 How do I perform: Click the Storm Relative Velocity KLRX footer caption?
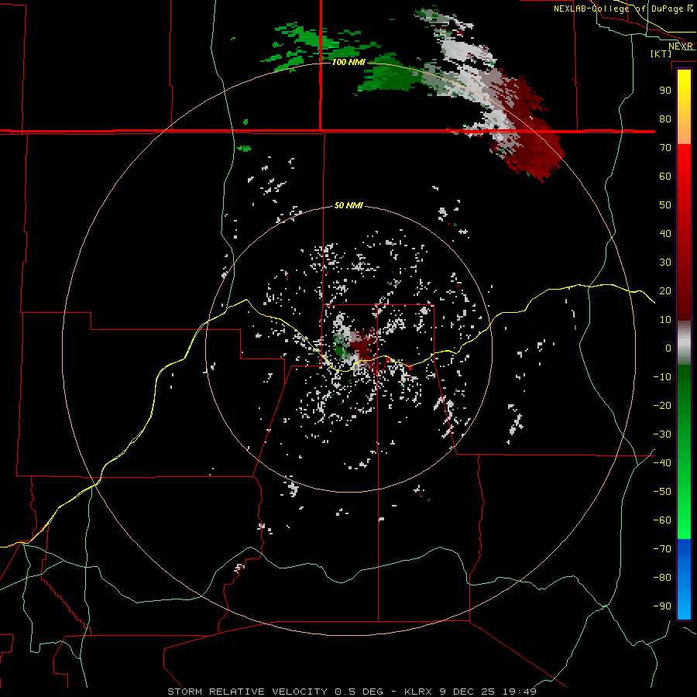[352, 692]
